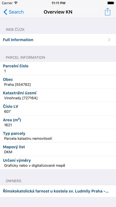This screenshot has width=116, height=207.
Task: Tap the Overview KN title
Action: 58,12
